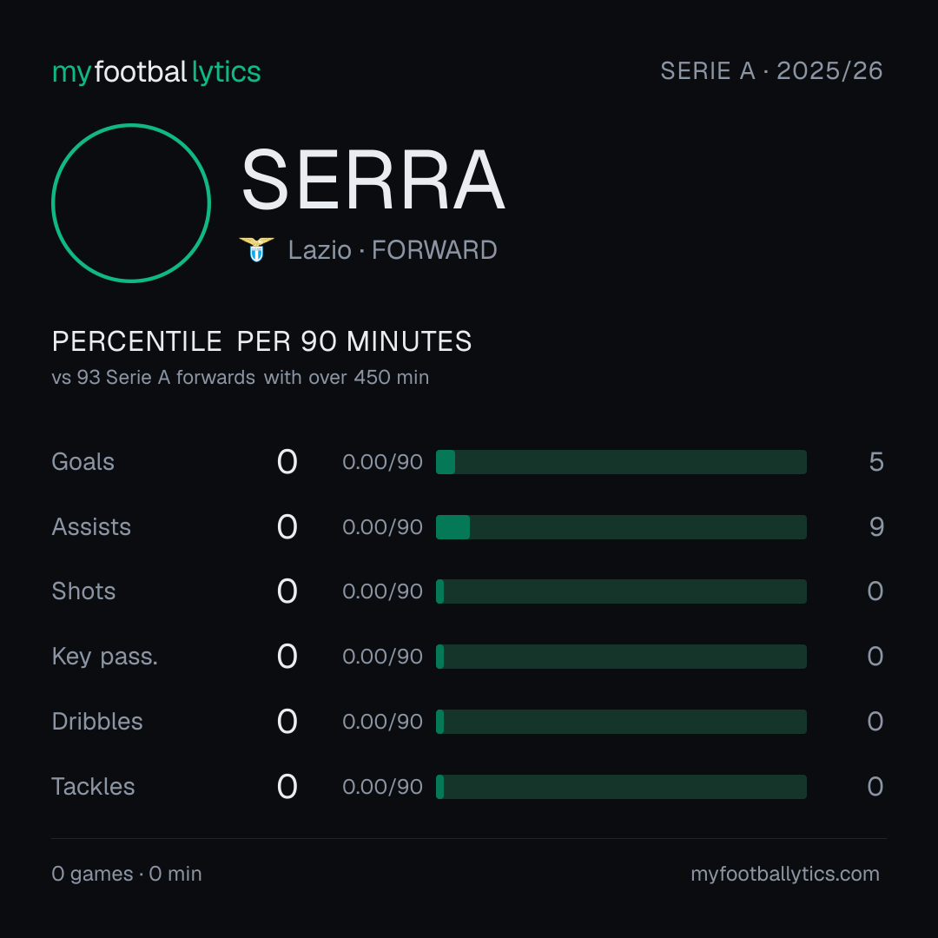Click the Dribbles percentile bar
This screenshot has height=938, width=938.
coord(621,722)
